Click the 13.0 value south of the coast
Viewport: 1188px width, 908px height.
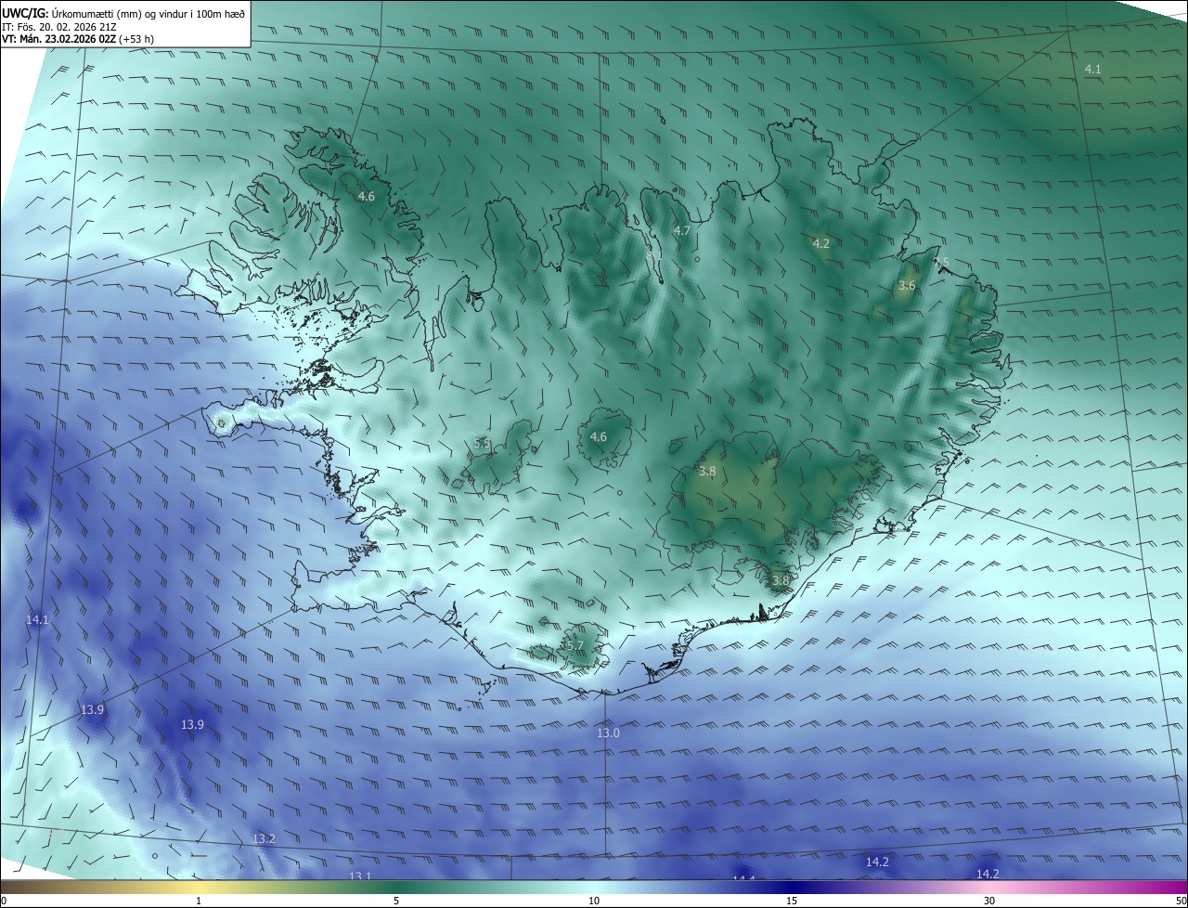(608, 733)
